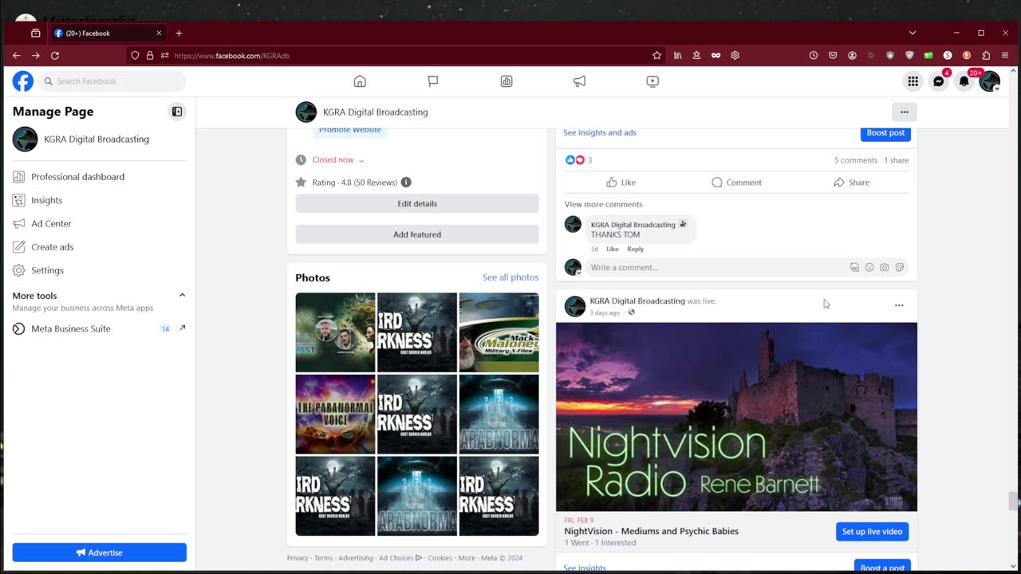List all tabs dropdown arrow
Image resolution: width=1021 pixels, height=574 pixels.
913,33
